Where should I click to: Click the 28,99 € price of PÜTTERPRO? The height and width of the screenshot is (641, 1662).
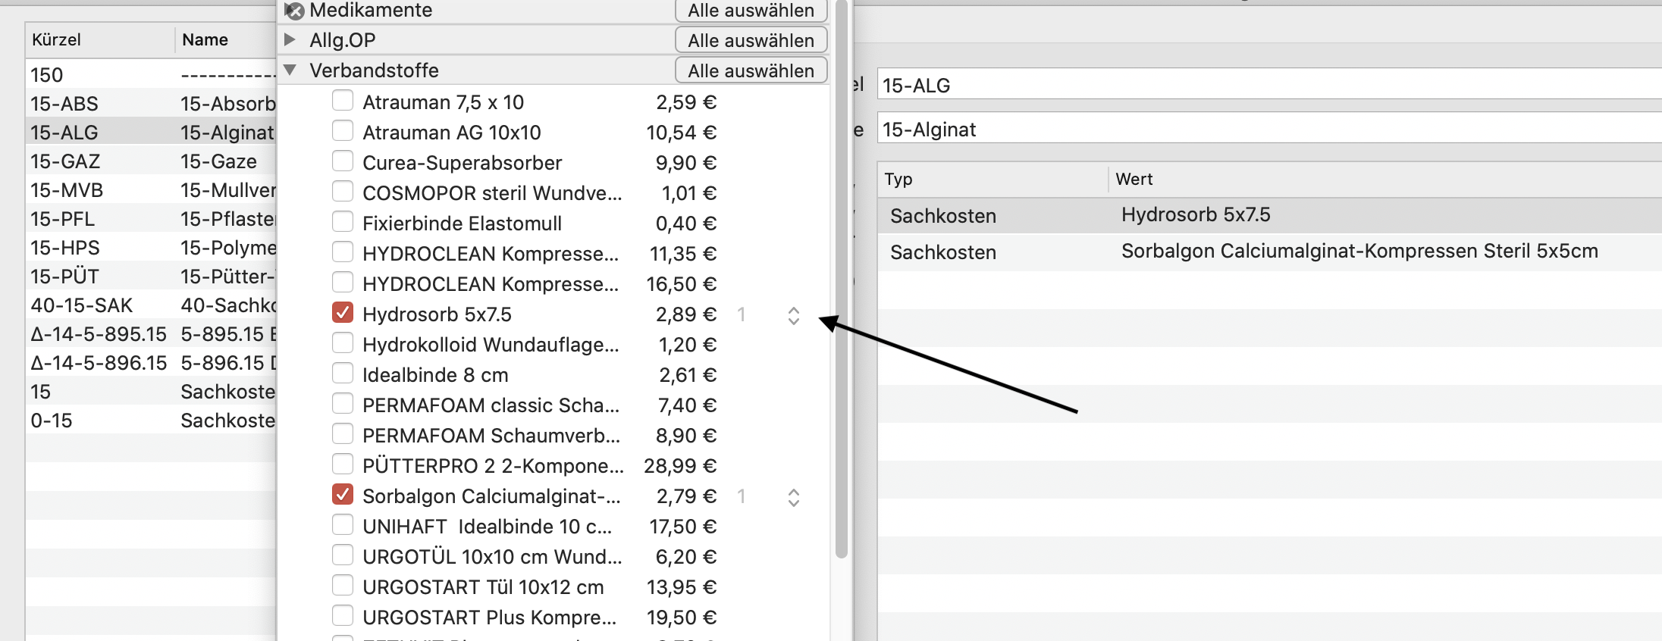coord(680,466)
